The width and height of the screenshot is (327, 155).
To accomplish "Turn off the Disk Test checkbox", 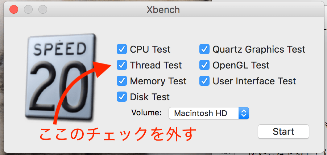I will click(x=121, y=97).
